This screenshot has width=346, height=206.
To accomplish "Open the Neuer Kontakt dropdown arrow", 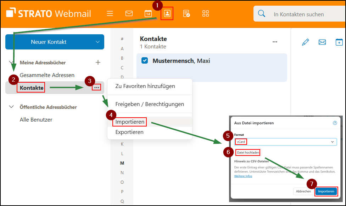I will point(97,42).
